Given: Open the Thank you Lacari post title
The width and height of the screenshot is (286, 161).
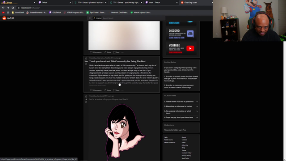Looking at the screenshot, I should tap(117, 61).
